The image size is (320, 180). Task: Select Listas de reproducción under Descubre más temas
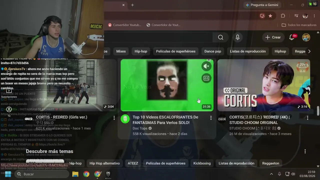(236, 163)
